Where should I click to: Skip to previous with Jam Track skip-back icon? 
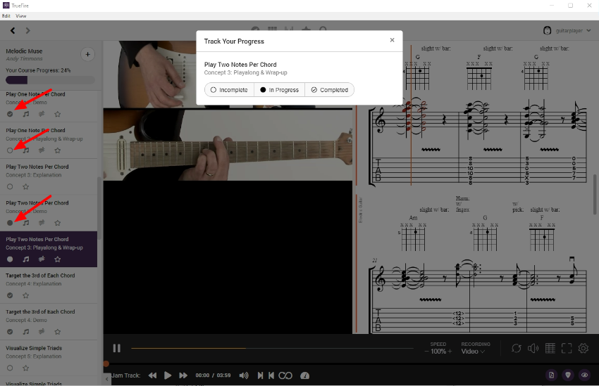coord(271,375)
